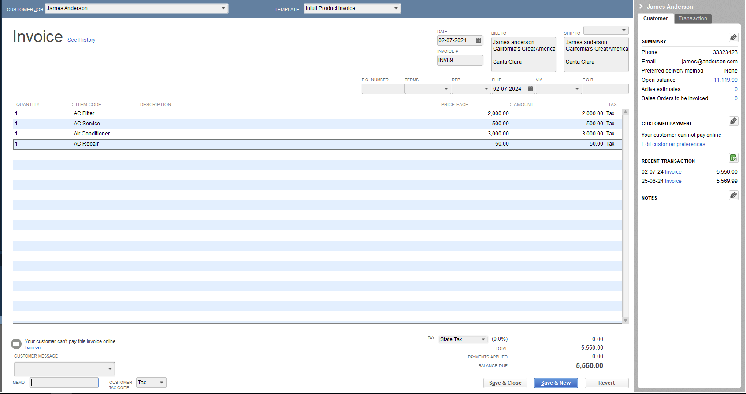The image size is (746, 394).
Task: Click the line items scrollbar down arrow
Action: [x=625, y=320]
